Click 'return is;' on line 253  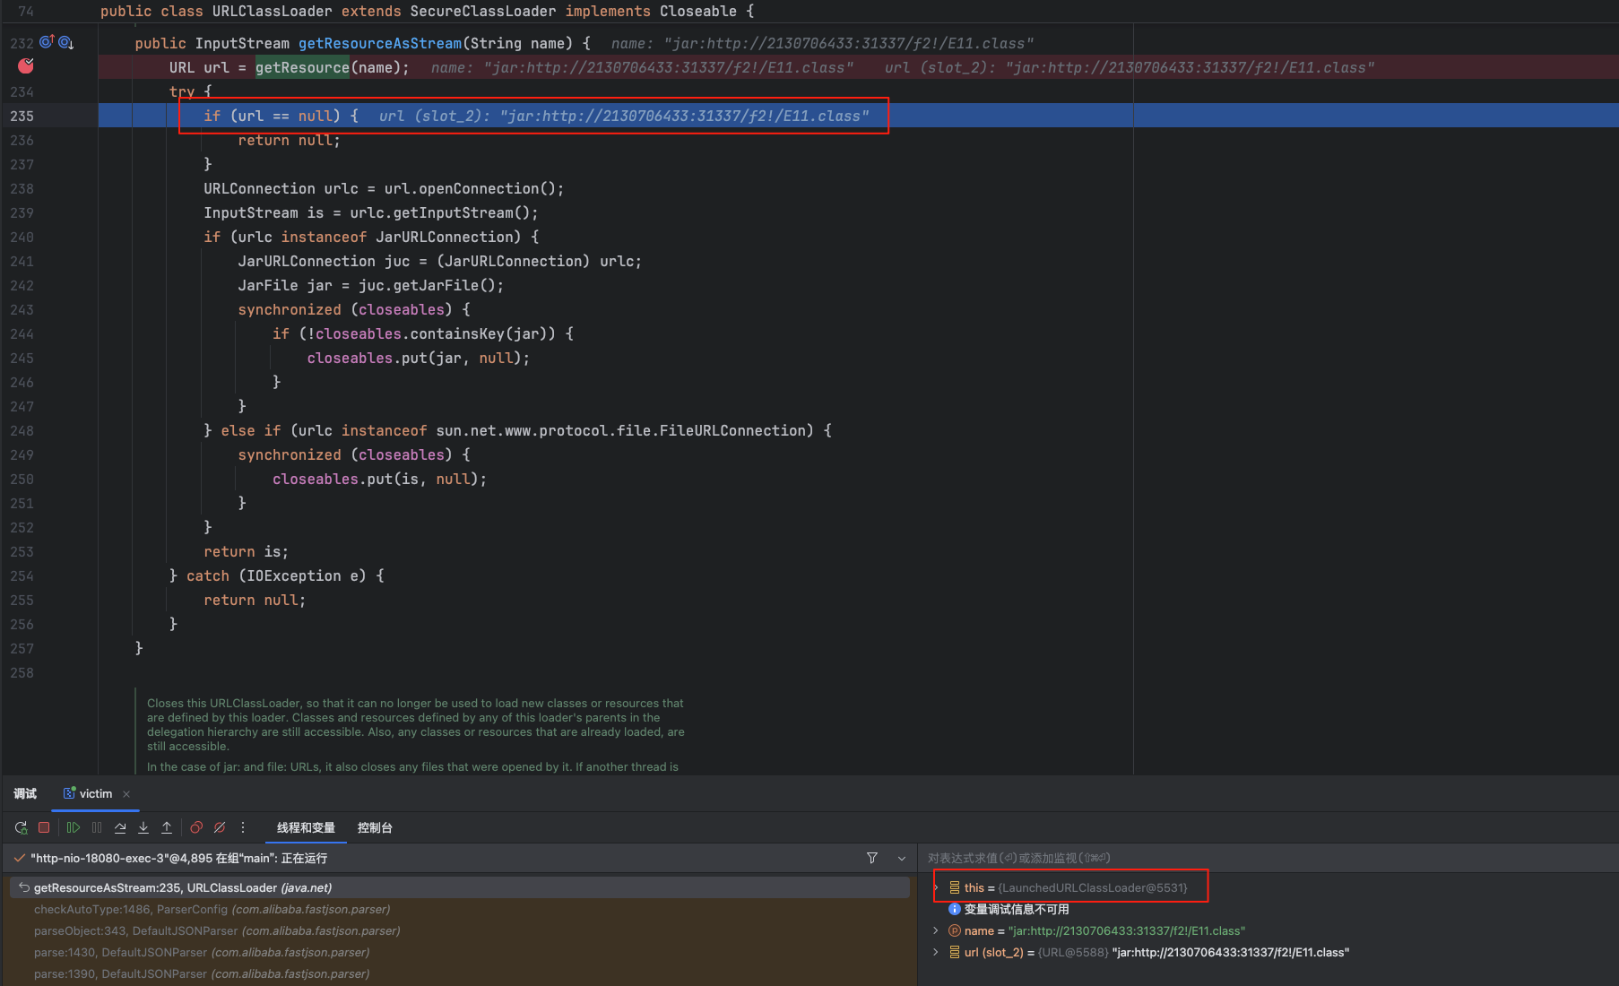(246, 551)
